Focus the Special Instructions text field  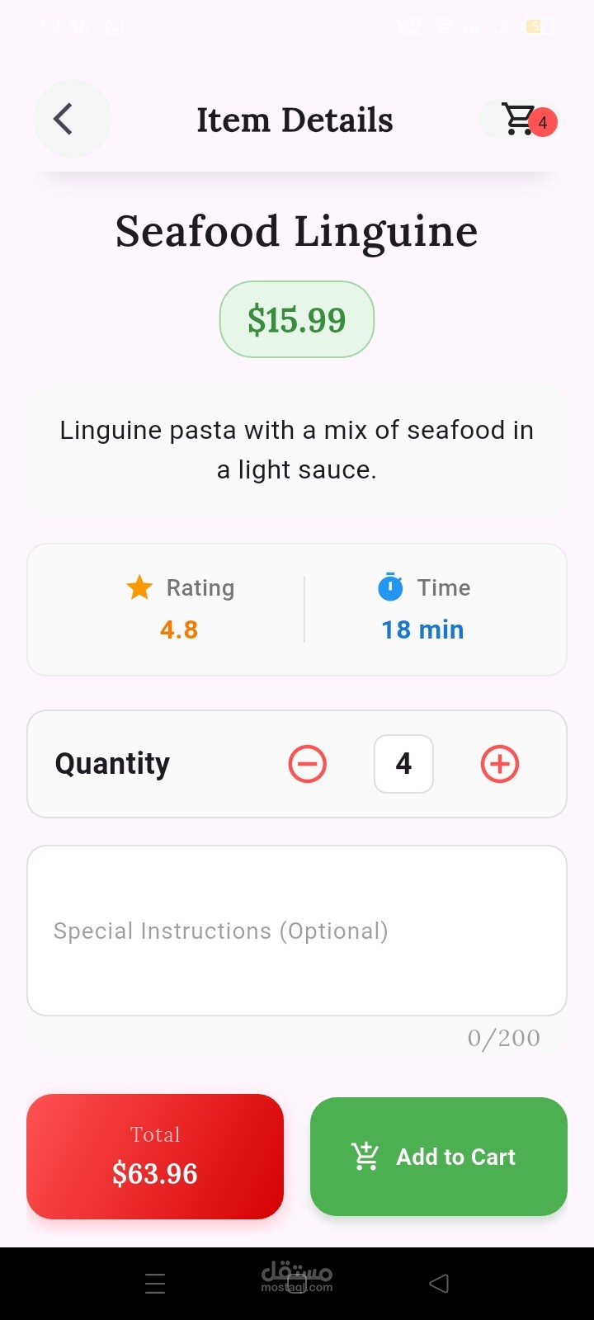coord(297,931)
